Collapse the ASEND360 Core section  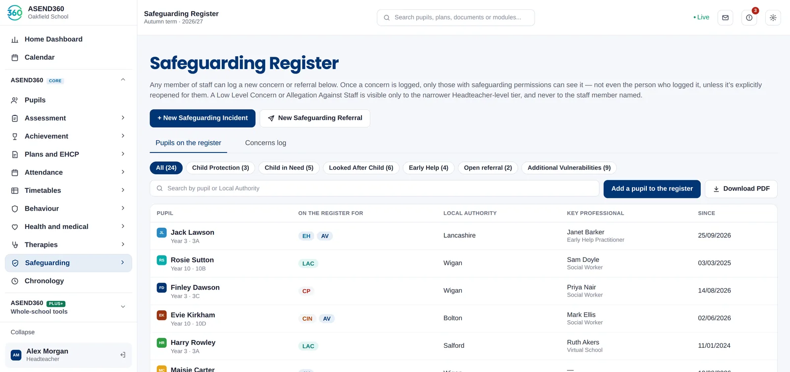tap(123, 80)
